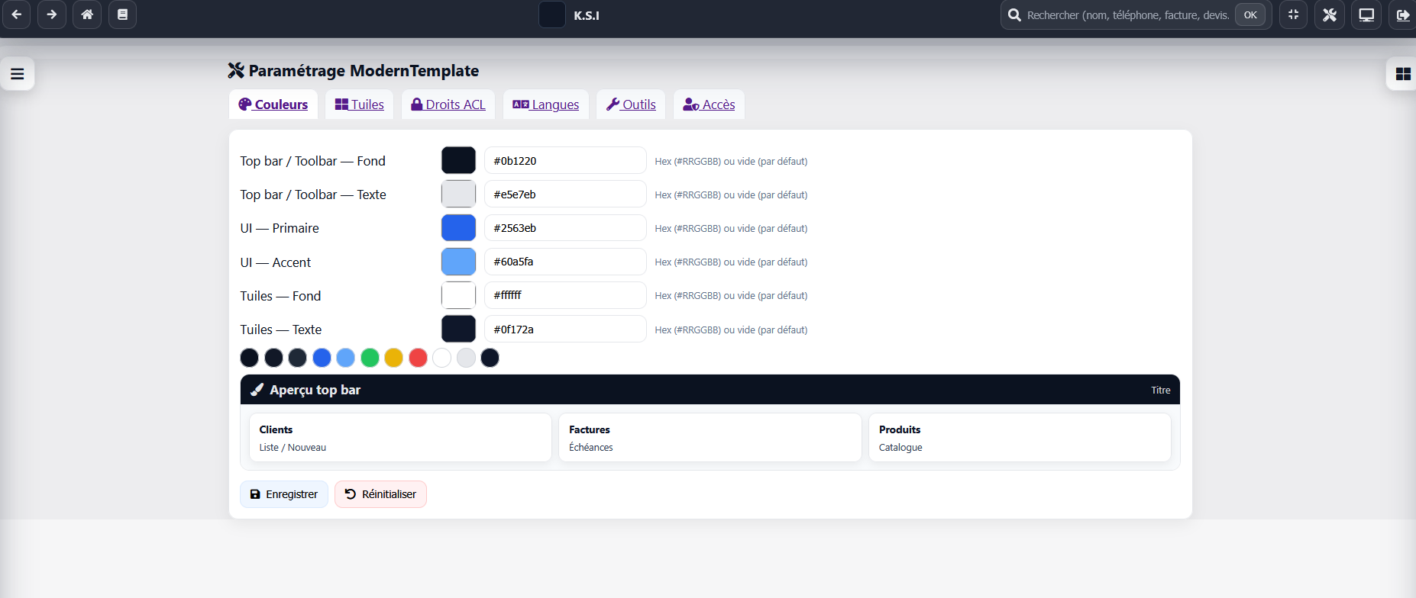Choose the royal blue circle in the palette row
Screen dimensions: 1416x598
click(x=322, y=358)
